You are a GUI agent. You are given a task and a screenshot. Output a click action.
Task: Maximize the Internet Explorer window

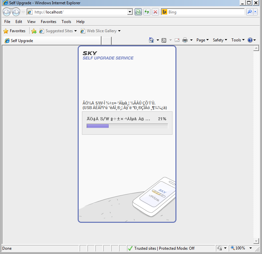pyautogui.click(x=249, y=3)
